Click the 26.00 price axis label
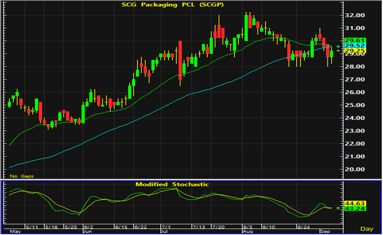 [x=354, y=92]
